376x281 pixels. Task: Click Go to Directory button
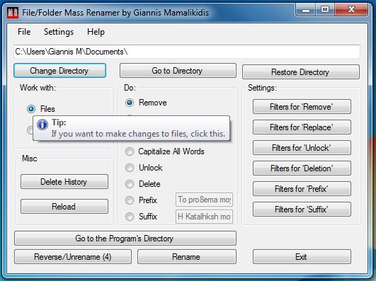coord(178,71)
